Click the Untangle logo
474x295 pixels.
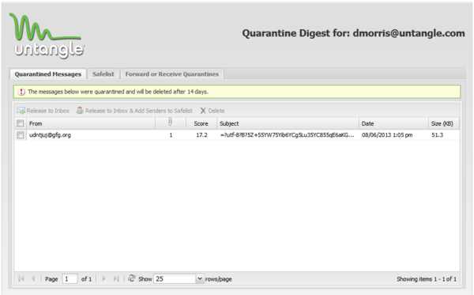tap(47, 36)
